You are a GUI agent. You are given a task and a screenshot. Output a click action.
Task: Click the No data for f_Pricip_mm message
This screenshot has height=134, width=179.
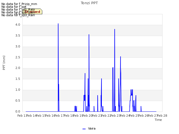[x=19, y=4]
